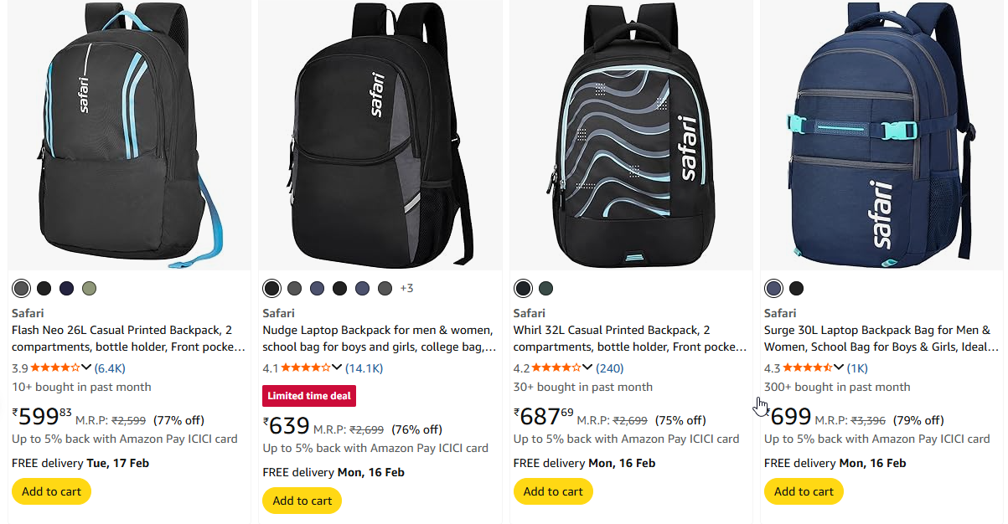Add the Whirl 32L backpack to cart
The height and width of the screenshot is (524, 1008).
tap(553, 491)
